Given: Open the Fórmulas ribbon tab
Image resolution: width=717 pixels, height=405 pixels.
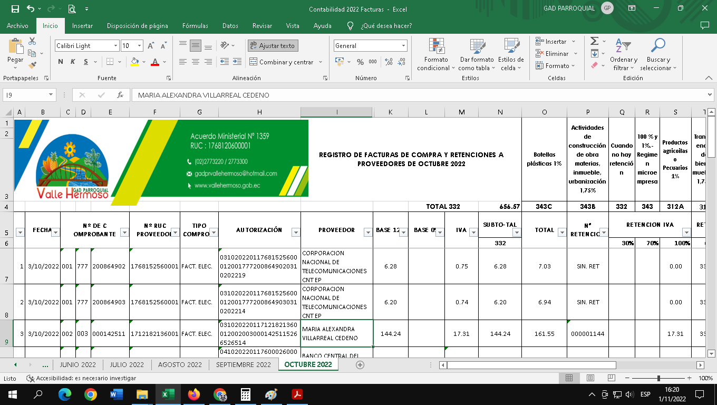Looking at the screenshot, I should 195,26.
